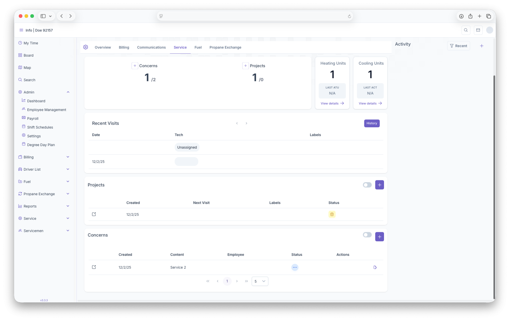
Task: Click the History button
Action: tap(372, 123)
